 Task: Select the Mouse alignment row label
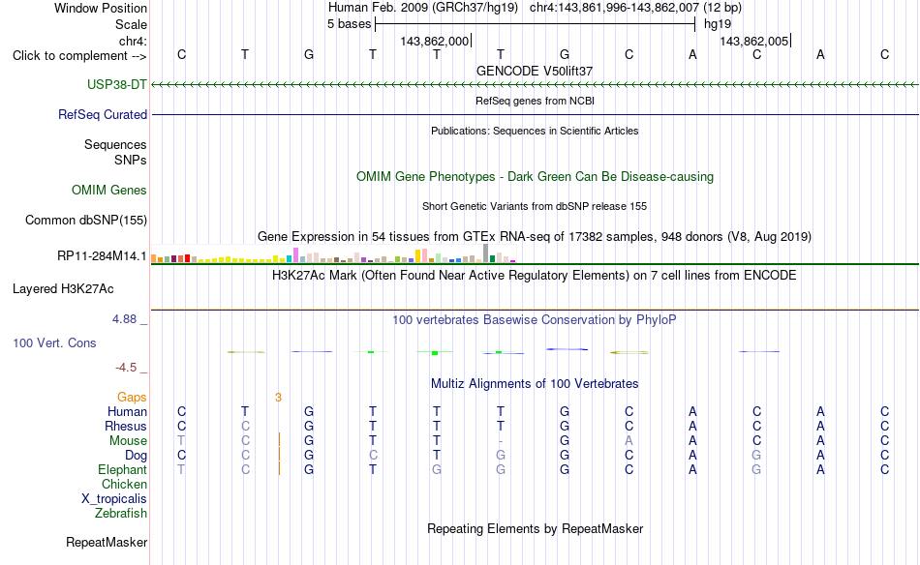pyautogui.click(x=128, y=441)
